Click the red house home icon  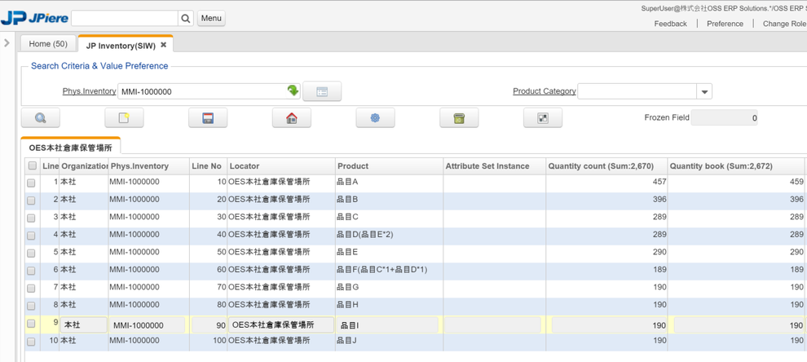pyautogui.click(x=292, y=118)
